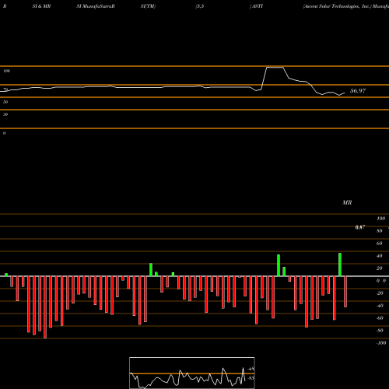Click the 60 label on the MR axis
Viewport: 389px width, 389px height.
[x=380, y=244]
